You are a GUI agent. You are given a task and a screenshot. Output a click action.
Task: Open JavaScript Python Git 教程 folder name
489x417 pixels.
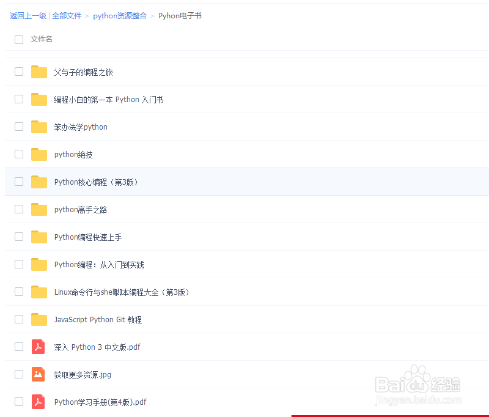click(98, 320)
